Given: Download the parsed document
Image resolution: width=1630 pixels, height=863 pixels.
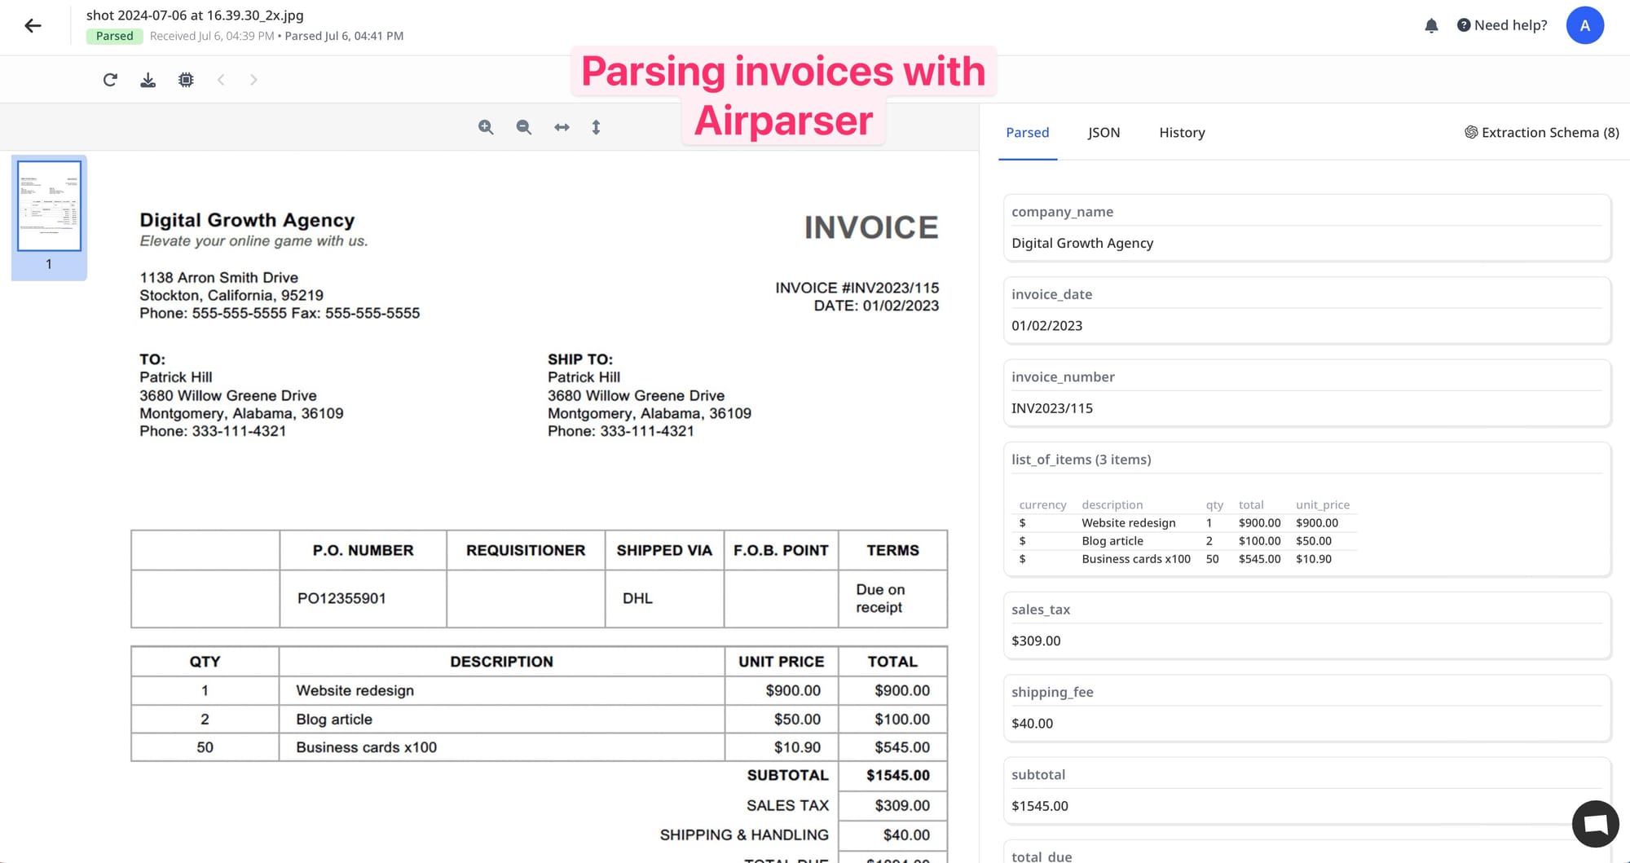Looking at the screenshot, I should point(148,80).
